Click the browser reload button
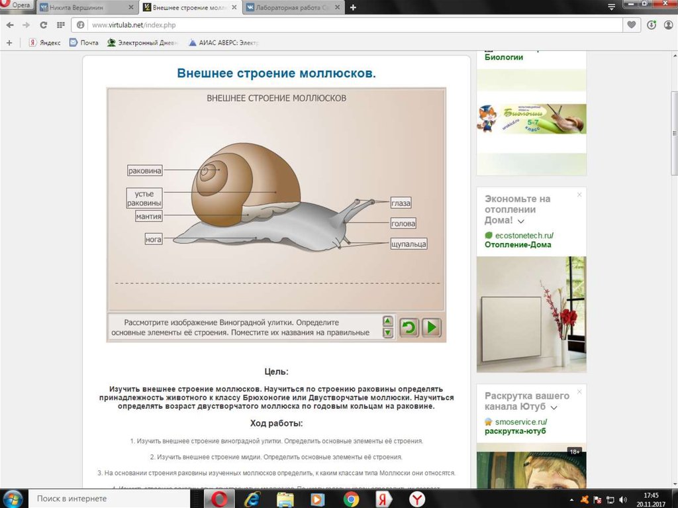The width and height of the screenshot is (678, 508). 44,25
